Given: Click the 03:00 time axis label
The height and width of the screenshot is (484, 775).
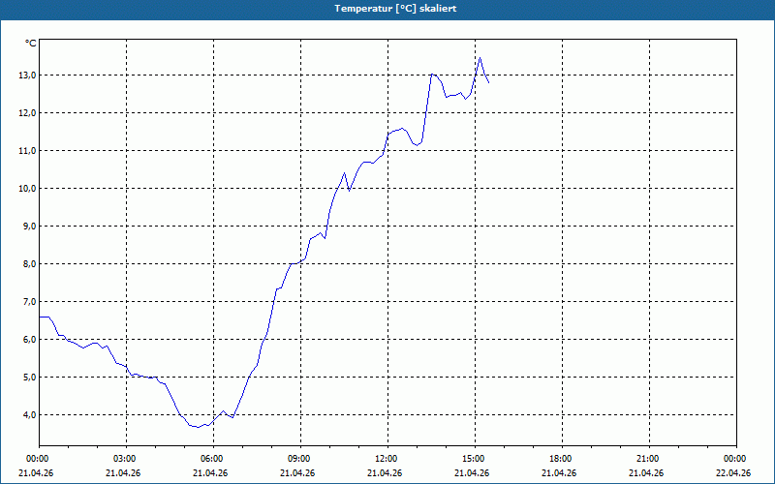Looking at the screenshot, I should (127, 459).
